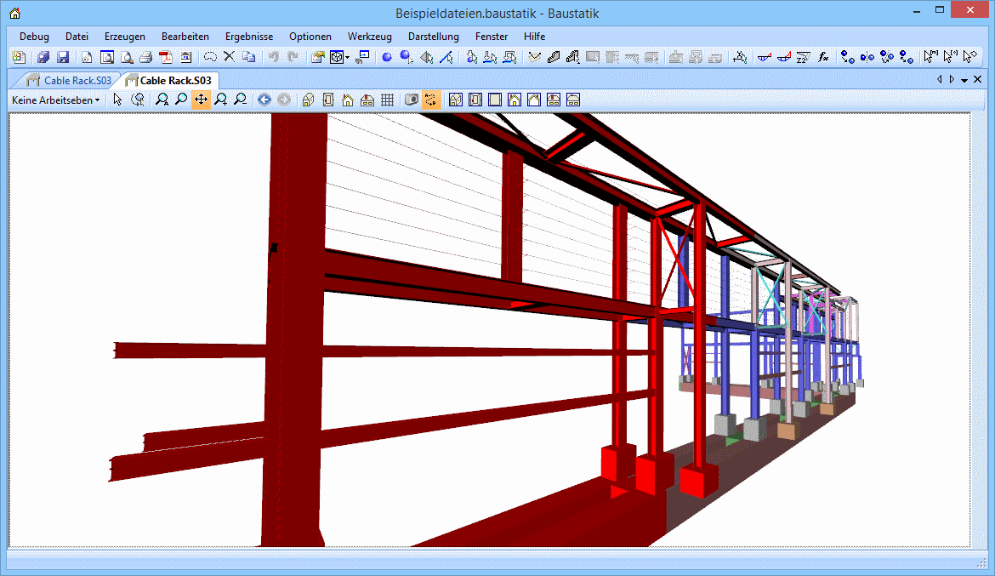Select the arrow pointer selection tool

tap(117, 100)
